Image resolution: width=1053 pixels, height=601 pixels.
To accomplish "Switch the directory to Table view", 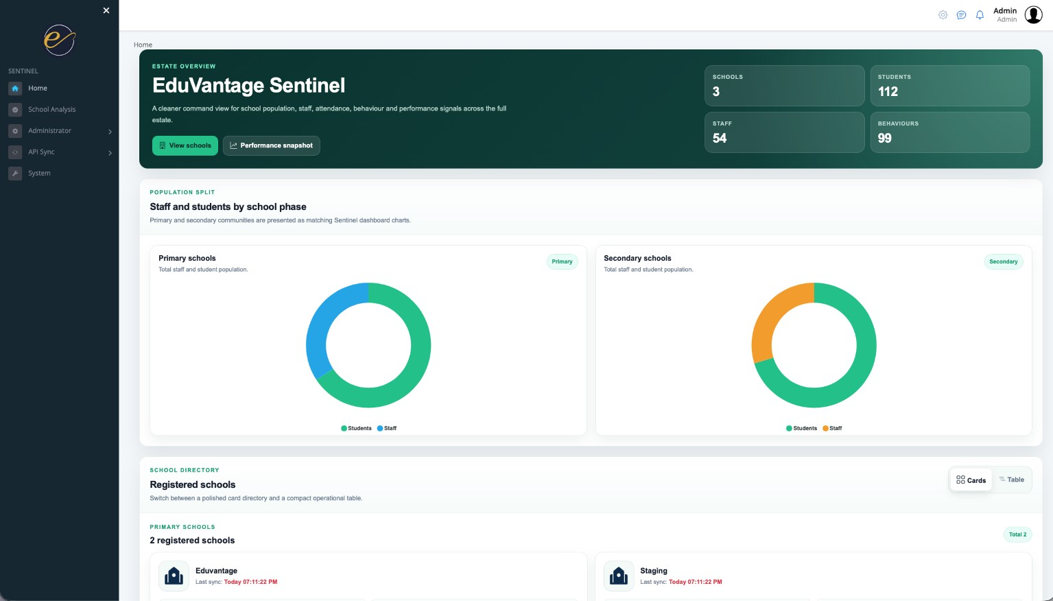I will [1011, 480].
